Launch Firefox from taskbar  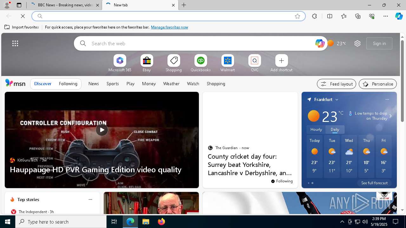point(161,222)
